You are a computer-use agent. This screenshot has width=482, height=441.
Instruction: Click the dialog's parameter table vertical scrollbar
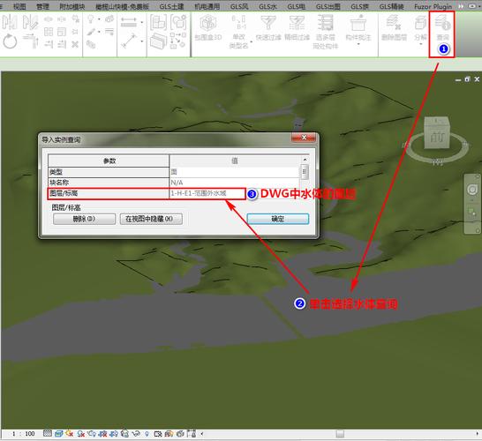(305, 172)
